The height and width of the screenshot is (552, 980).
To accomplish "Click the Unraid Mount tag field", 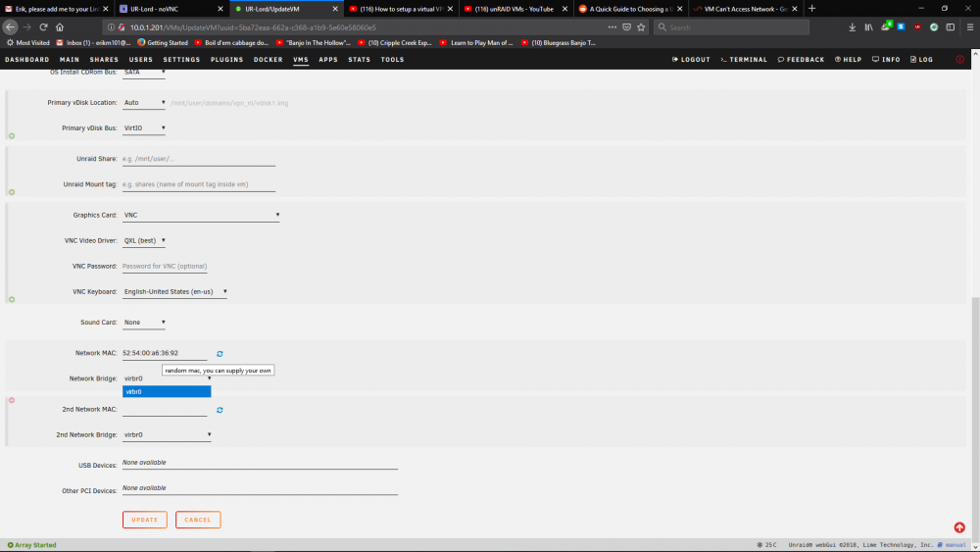I will [x=199, y=184].
